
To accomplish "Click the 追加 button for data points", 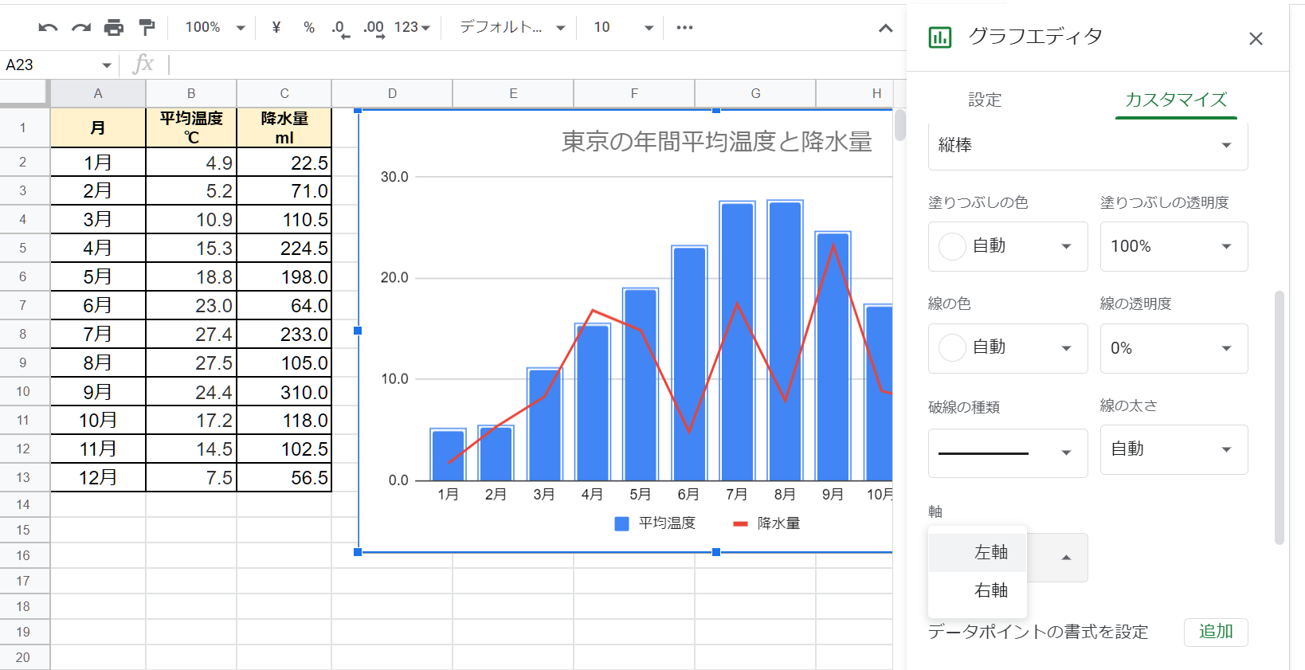I will tap(1215, 632).
